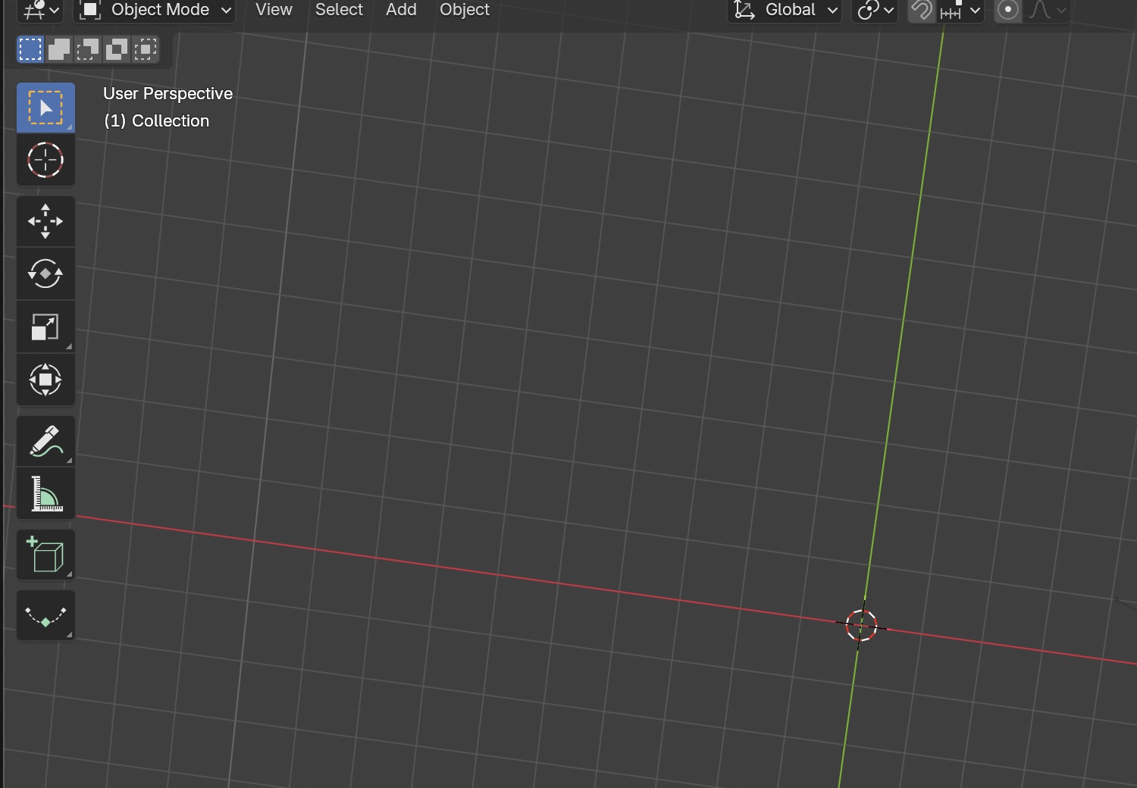Open the pivot point dropdown

(875, 10)
